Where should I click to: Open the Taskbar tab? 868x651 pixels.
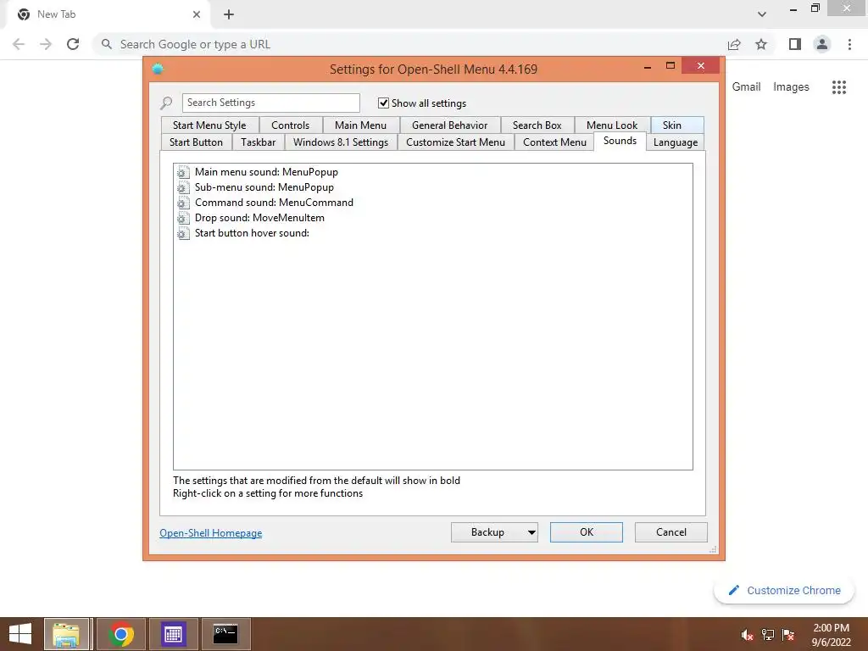[x=258, y=142]
